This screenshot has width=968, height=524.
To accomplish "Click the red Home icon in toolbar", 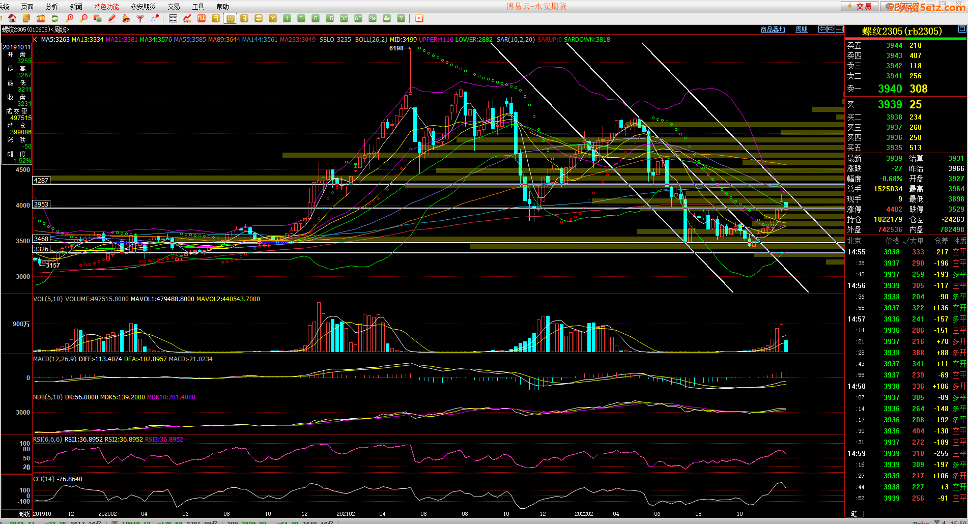I will point(12,18).
